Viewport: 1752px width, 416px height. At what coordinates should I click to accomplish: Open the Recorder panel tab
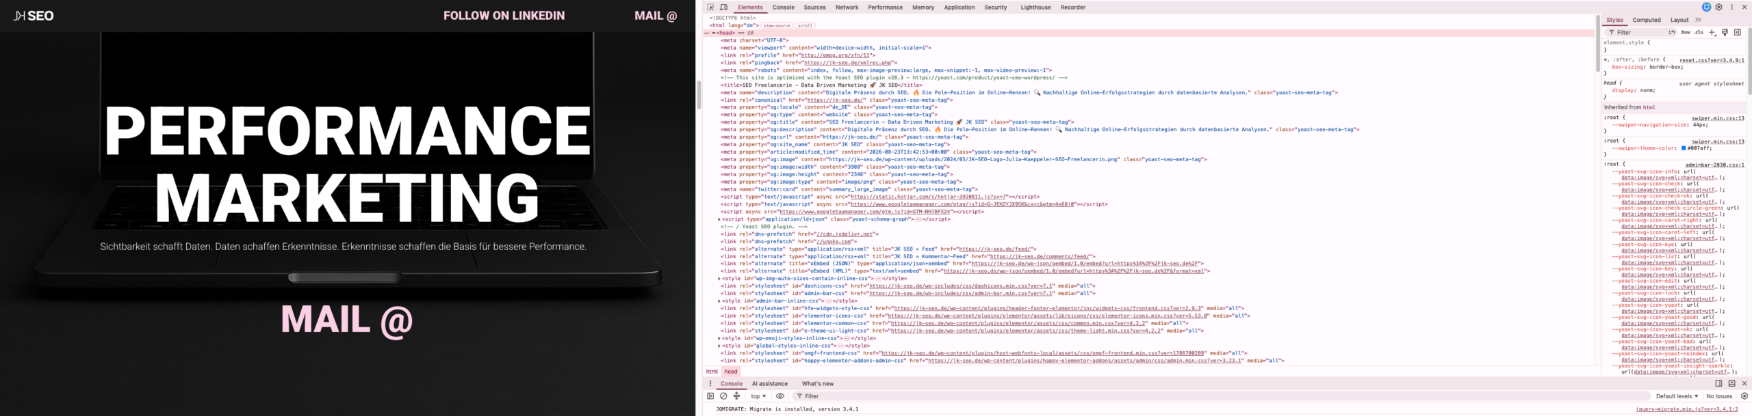(x=1073, y=8)
